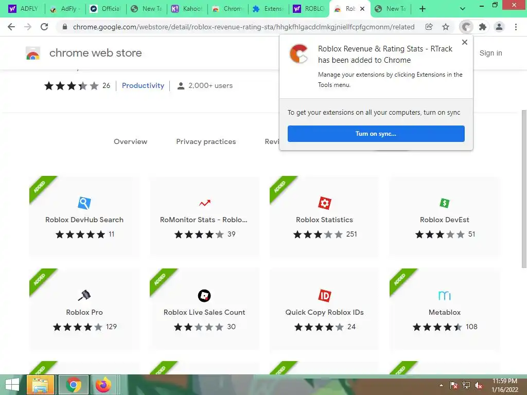Click the muted volume tray icon
The height and width of the screenshot is (395, 527).
tap(479, 385)
